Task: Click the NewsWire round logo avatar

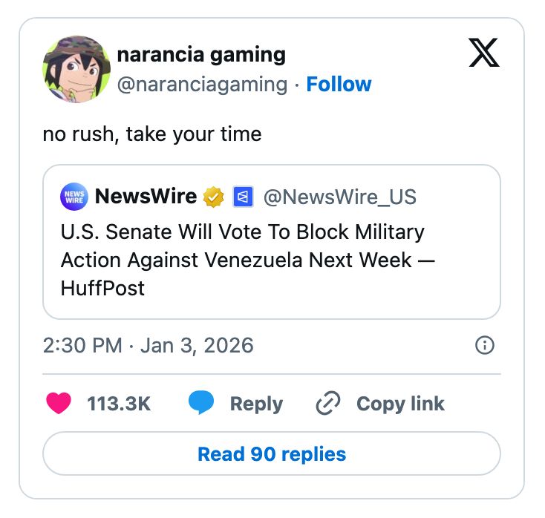Action: pos(75,197)
